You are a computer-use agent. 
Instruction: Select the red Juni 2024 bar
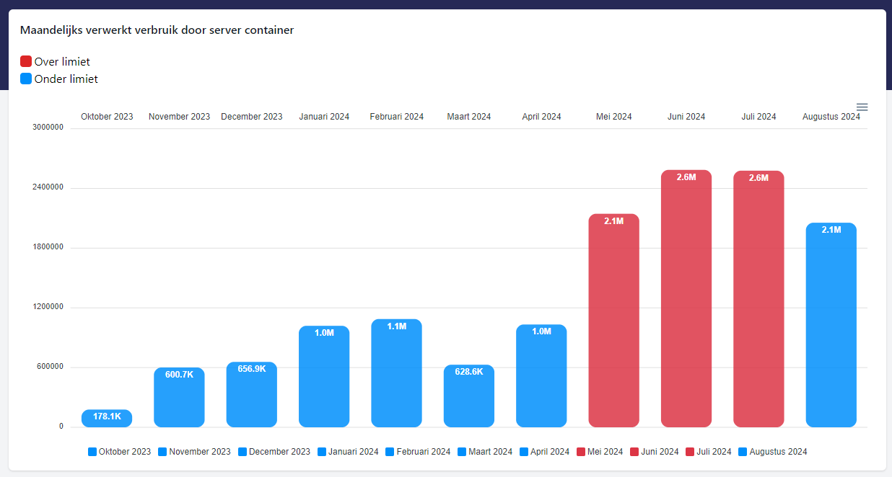coord(686,303)
